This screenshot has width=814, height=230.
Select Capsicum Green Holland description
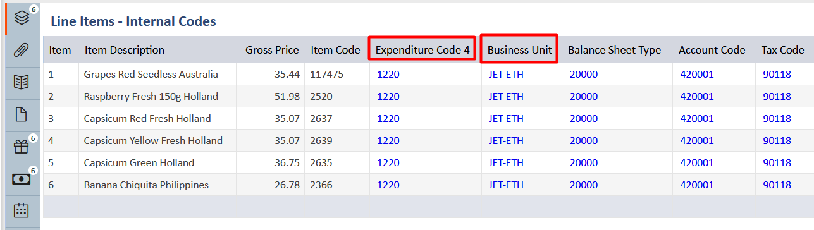pyautogui.click(x=139, y=163)
